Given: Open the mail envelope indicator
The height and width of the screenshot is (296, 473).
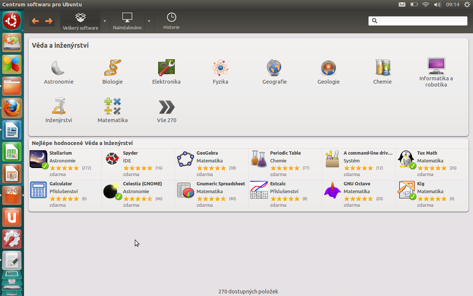Looking at the screenshot, I should point(402,4).
